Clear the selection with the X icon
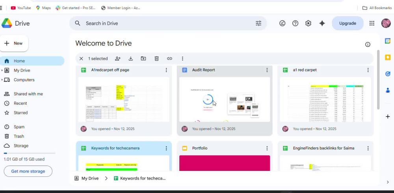Viewport: 394px width, 193px height. pos(81,59)
